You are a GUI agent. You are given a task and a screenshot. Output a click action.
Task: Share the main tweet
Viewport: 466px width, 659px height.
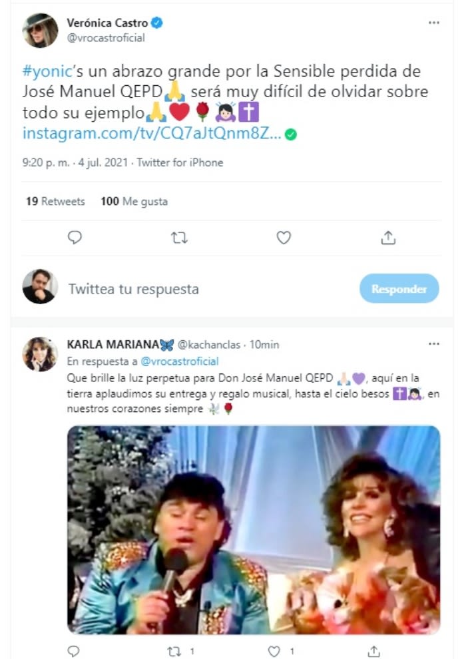pyautogui.click(x=388, y=238)
